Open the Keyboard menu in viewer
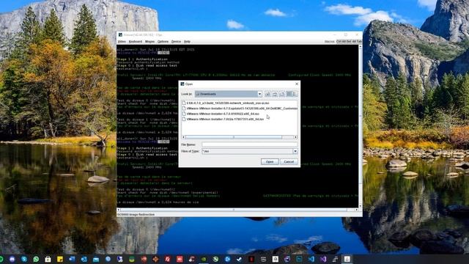469x264 pixels. click(x=136, y=42)
